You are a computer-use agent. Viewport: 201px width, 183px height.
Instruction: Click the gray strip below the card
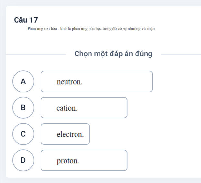pos(100,180)
